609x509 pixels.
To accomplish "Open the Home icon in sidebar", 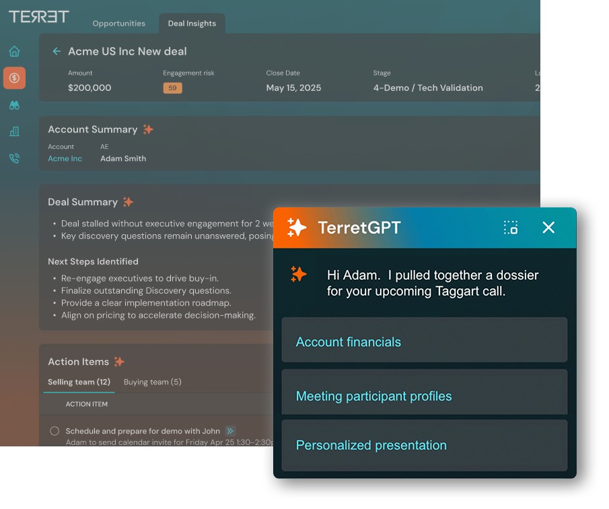I will pos(14,51).
